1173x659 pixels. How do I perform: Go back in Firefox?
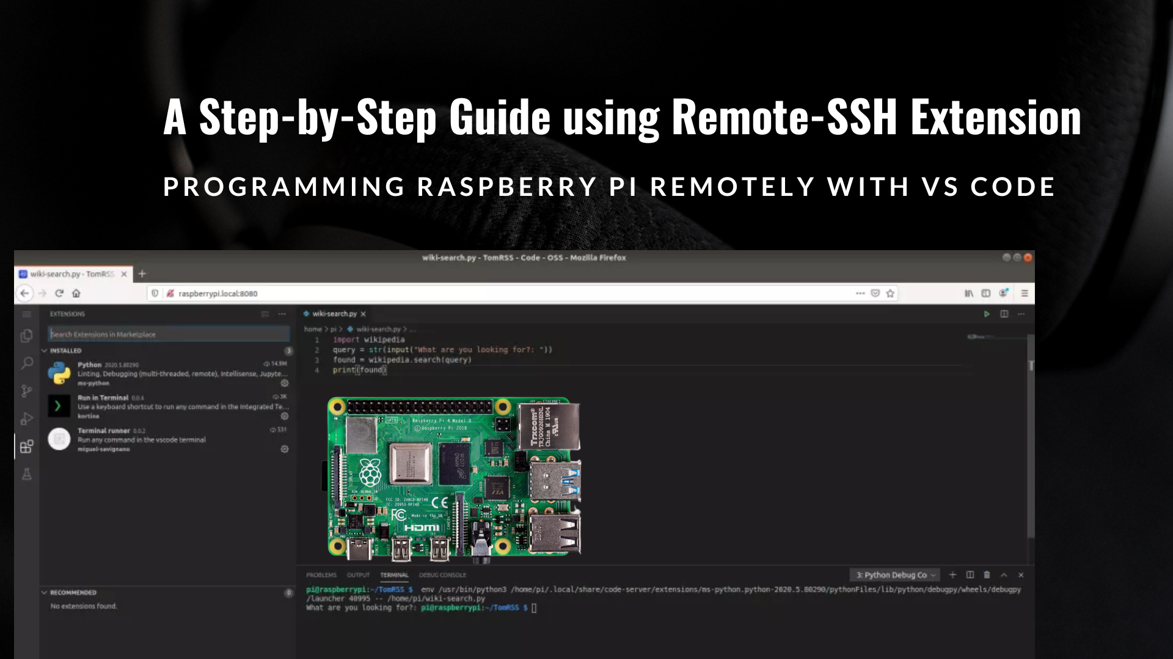pos(24,293)
